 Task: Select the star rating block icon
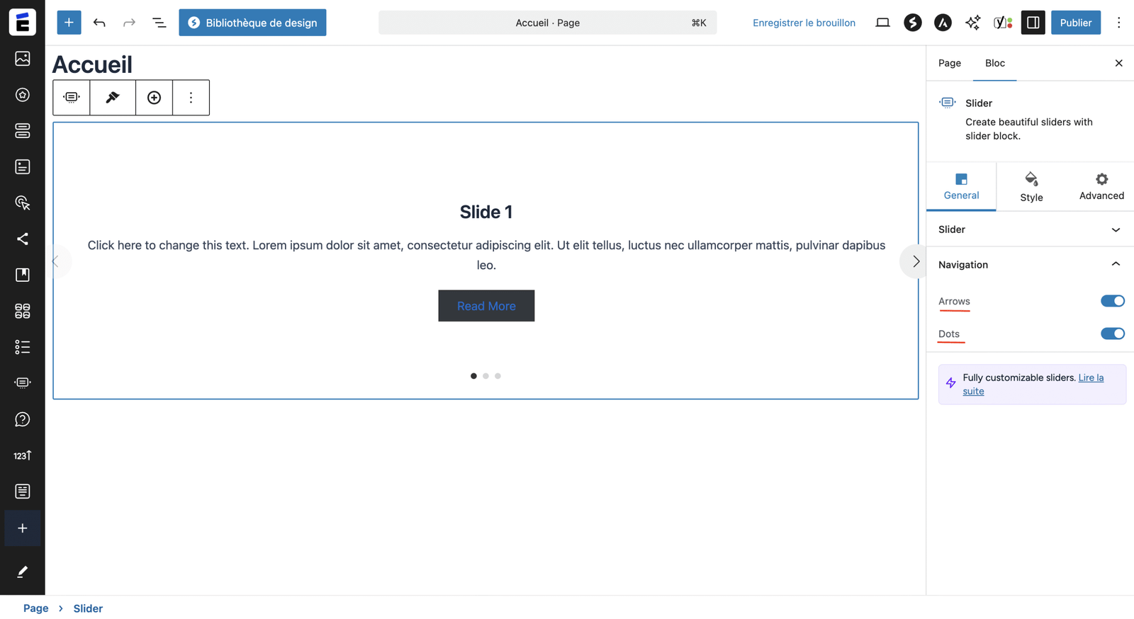tap(23, 95)
